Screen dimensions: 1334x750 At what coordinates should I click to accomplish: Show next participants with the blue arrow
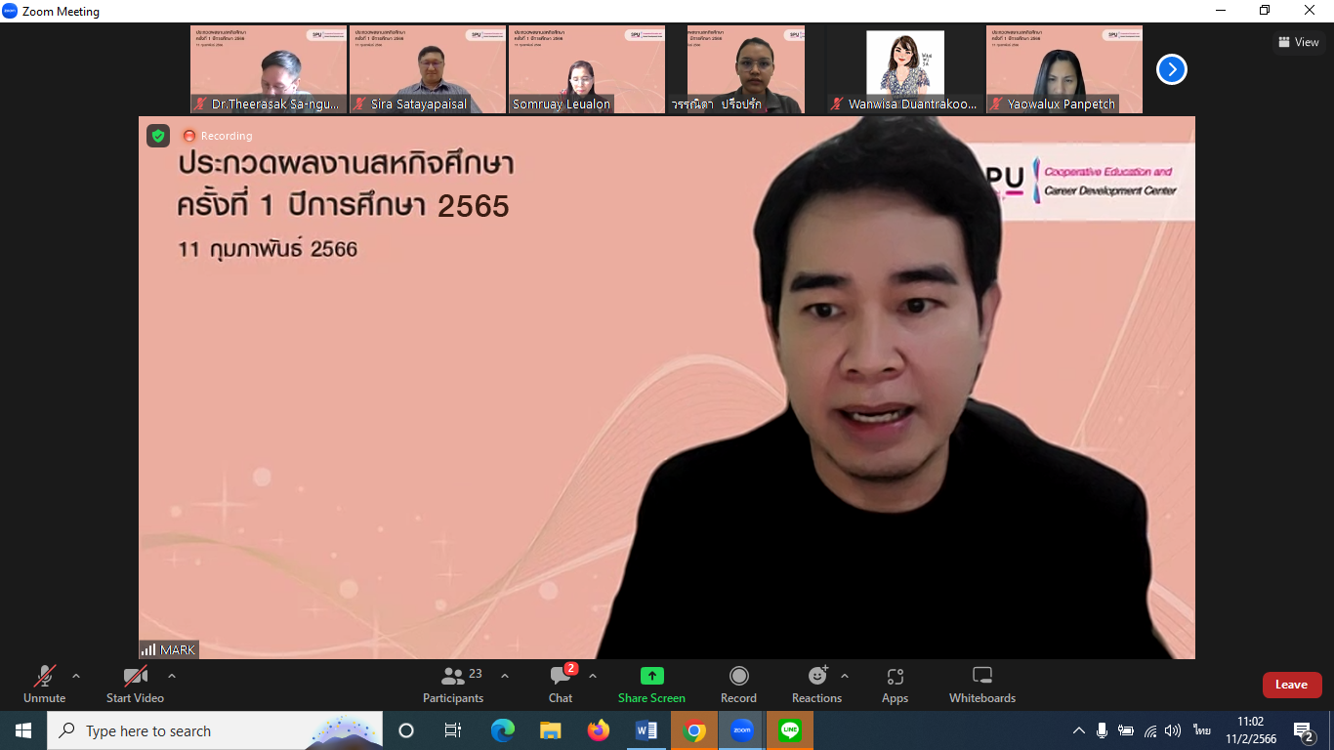1171,69
